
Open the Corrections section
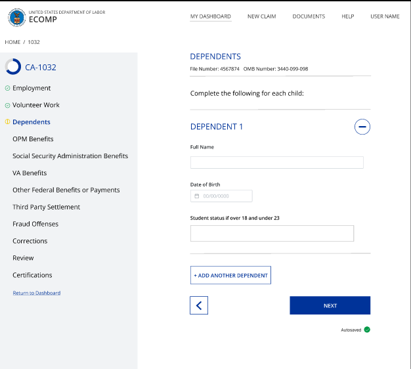[x=30, y=241]
